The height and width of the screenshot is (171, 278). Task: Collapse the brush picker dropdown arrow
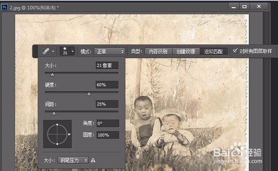pos(73,51)
